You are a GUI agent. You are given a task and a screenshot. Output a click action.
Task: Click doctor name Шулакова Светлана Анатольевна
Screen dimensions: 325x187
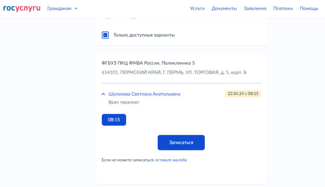pyautogui.click(x=144, y=94)
